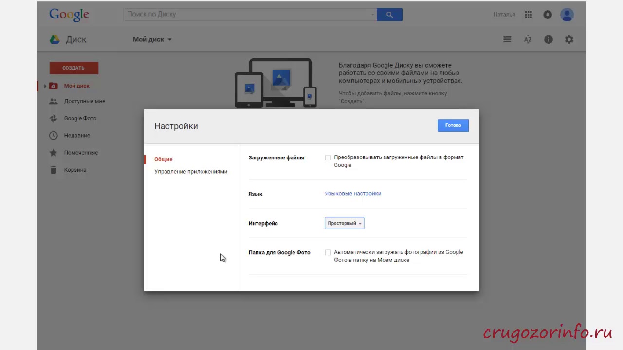Open the Языковые настройки link

pos(353,193)
